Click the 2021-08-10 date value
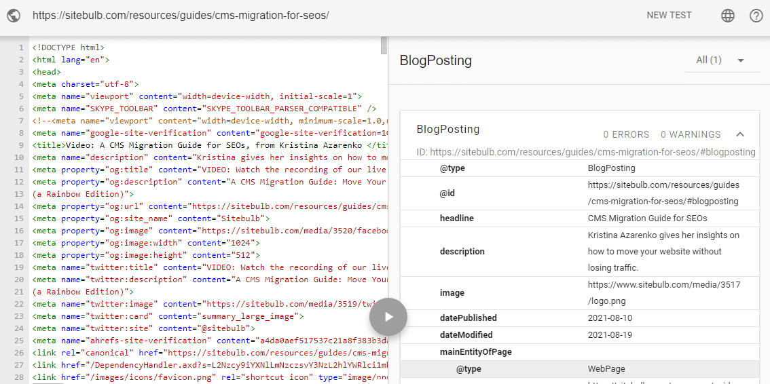 pos(610,318)
